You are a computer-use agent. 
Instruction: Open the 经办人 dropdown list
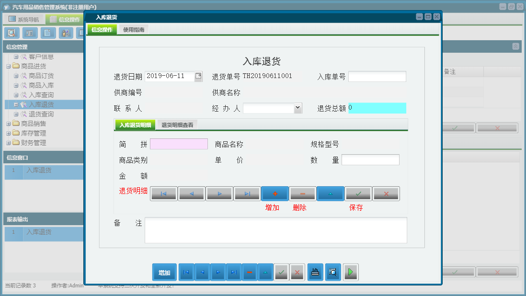tap(297, 108)
